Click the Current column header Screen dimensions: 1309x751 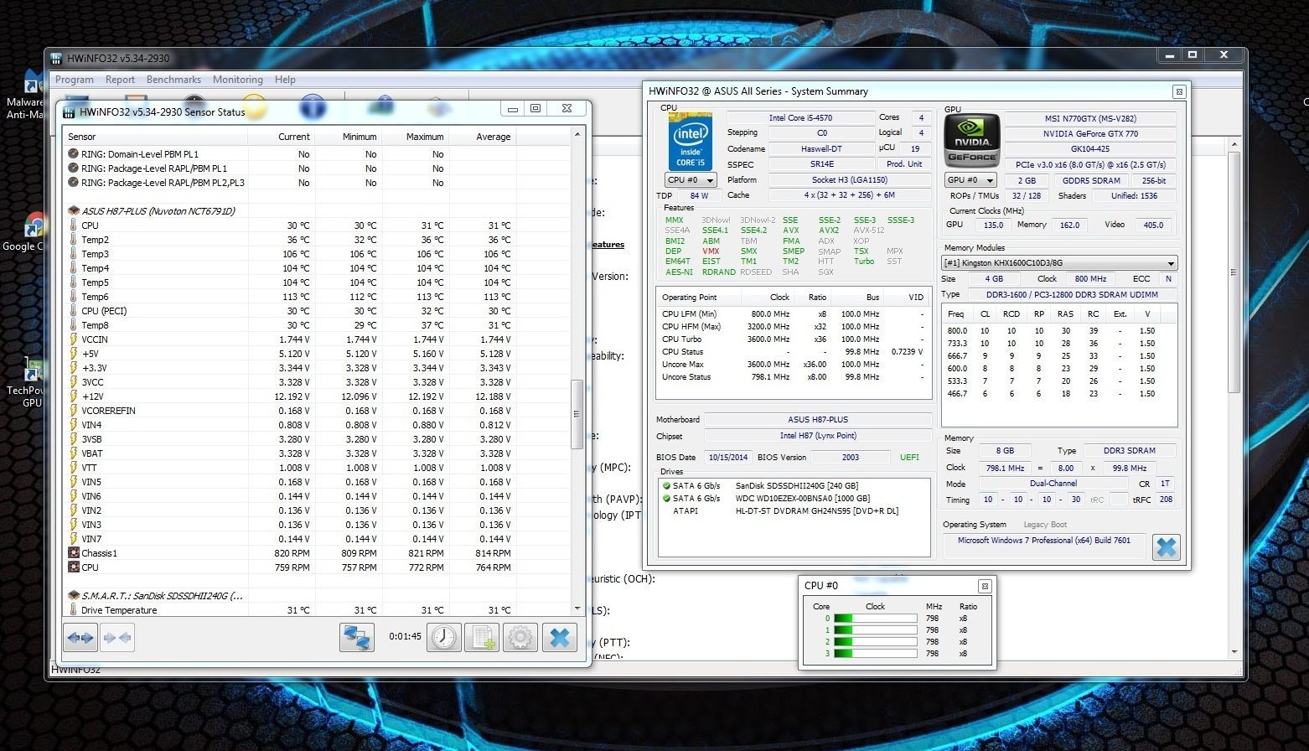click(281, 137)
